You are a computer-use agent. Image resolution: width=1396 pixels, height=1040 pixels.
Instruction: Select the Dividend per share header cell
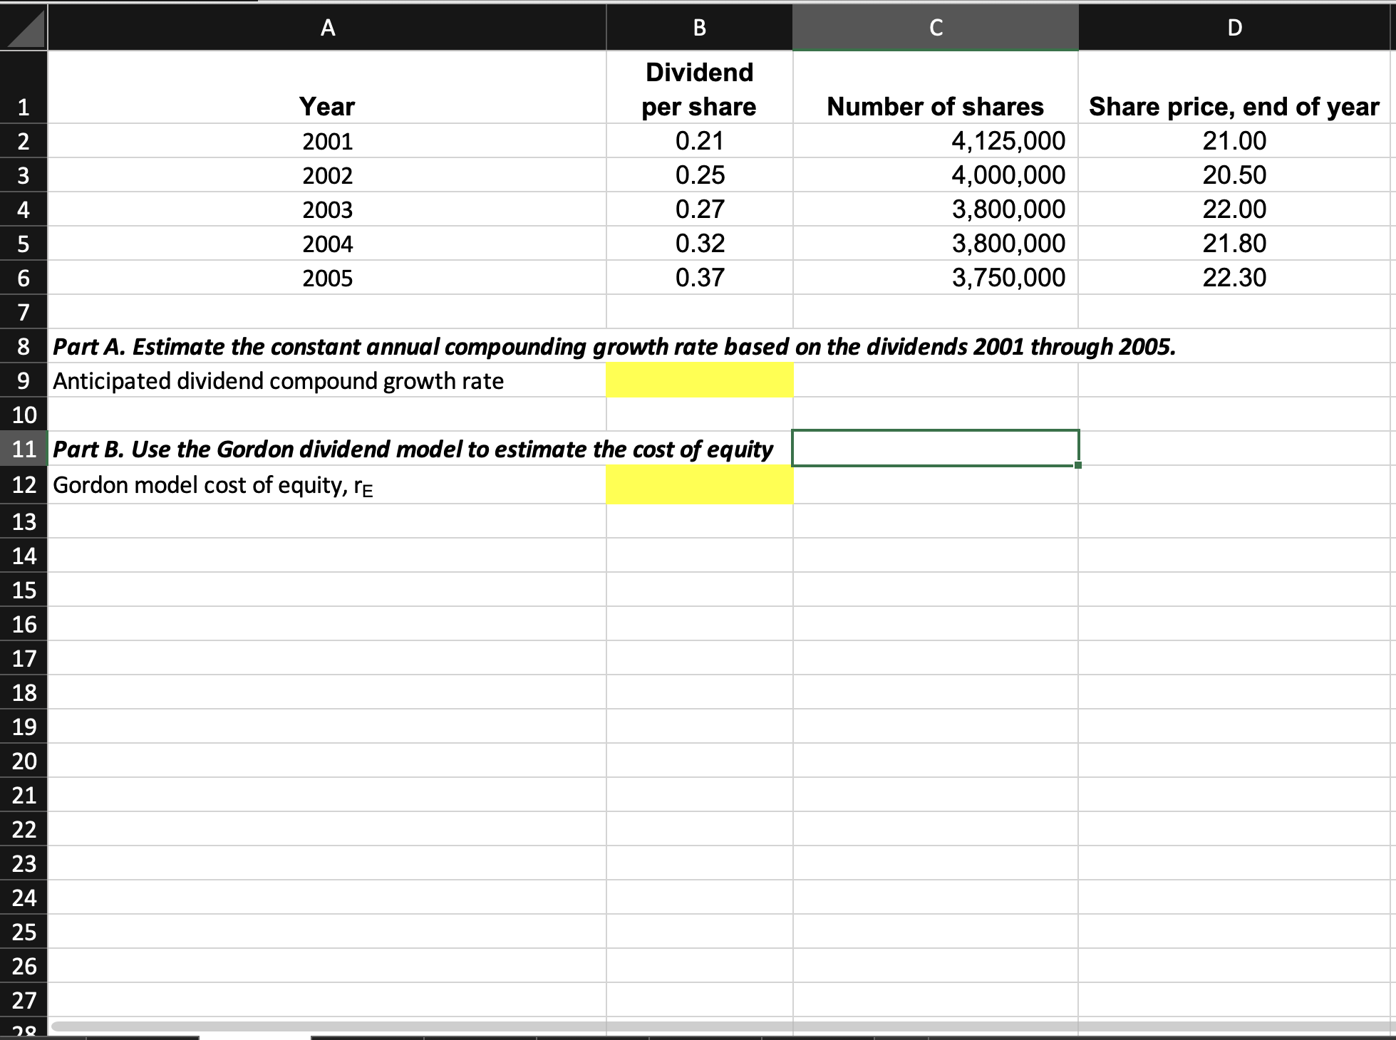(698, 88)
